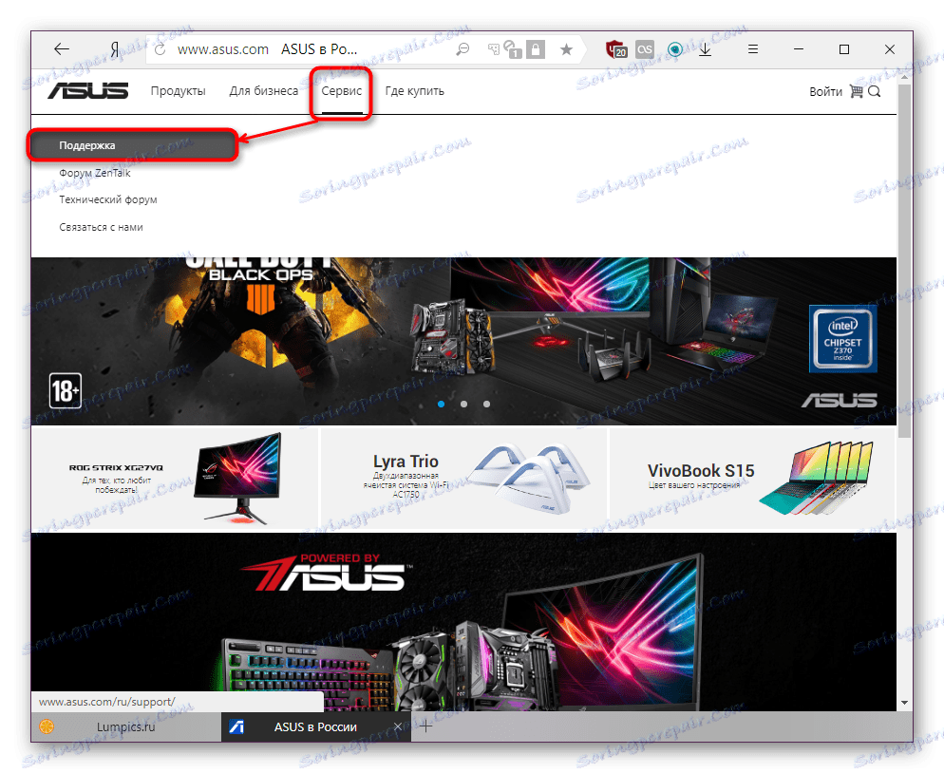Select the third carousel dot
944x773 pixels.
coord(486,404)
